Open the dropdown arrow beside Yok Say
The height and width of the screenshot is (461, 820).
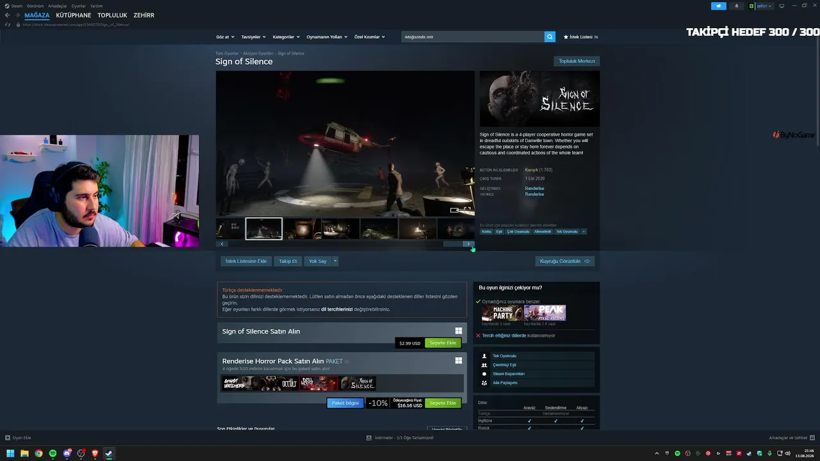334,261
